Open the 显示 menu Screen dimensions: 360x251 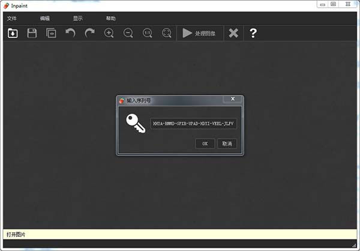coord(78,19)
